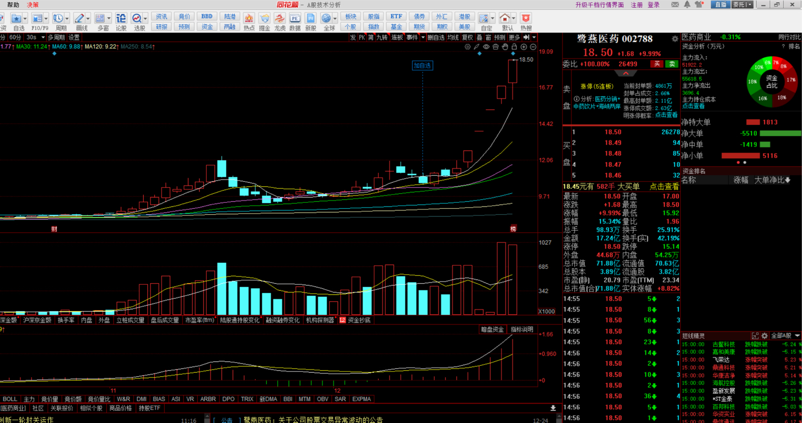
Task: Toggle the 预测 forecast option in chart bar
Action: [499, 37]
